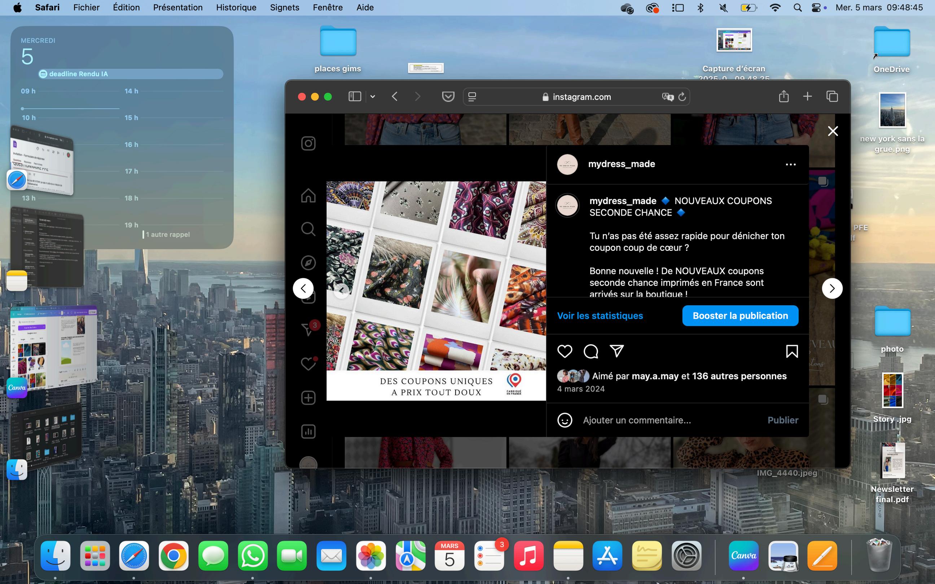The width and height of the screenshot is (935, 584).
Task: Save the post with bookmark icon
Action: pos(792,351)
